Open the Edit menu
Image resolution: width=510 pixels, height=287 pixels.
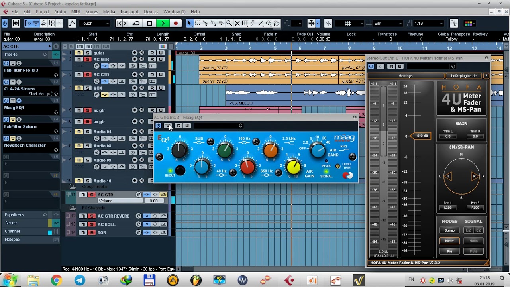tap(27, 12)
